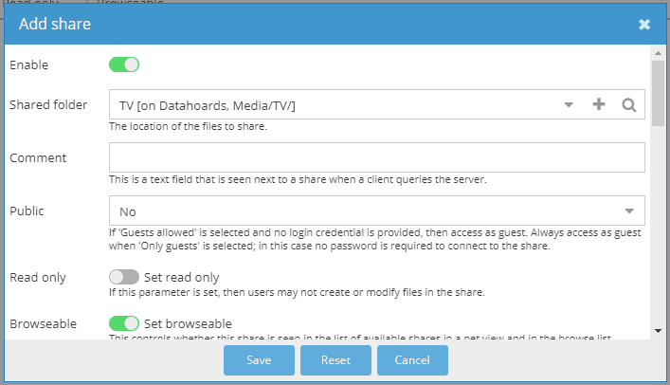The width and height of the screenshot is (670, 385).
Task: Toggle the Enable switch off
Action: pos(124,64)
